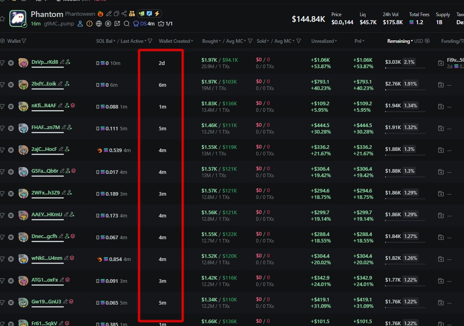The width and height of the screenshot is (464, 326).
Task: Click the yellow lightning bolt icon
Action: click(157, 14)
